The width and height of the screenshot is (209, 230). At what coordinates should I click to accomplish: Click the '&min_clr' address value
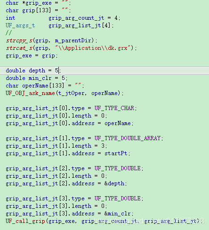point(117,214)
